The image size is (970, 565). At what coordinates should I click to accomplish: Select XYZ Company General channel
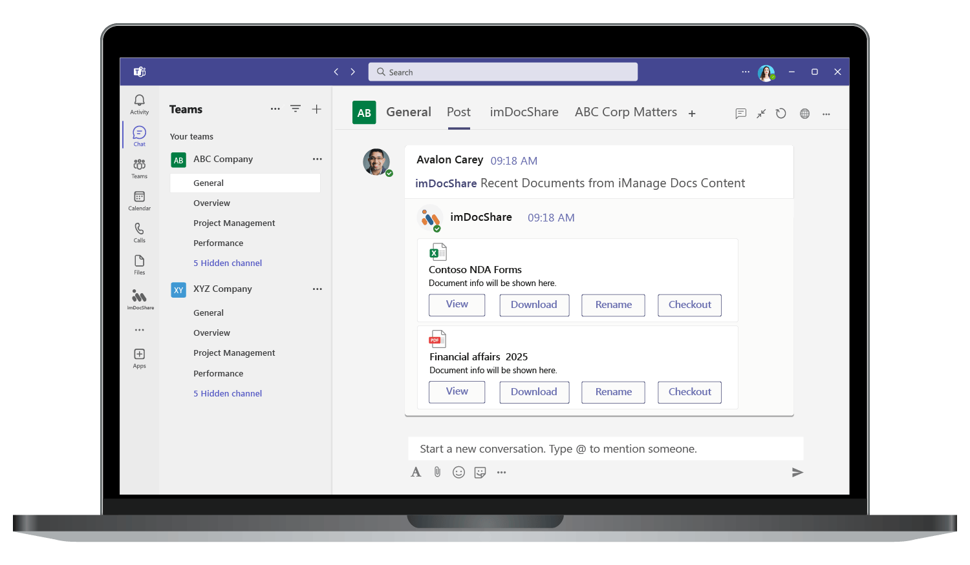[x=208, y=313]
